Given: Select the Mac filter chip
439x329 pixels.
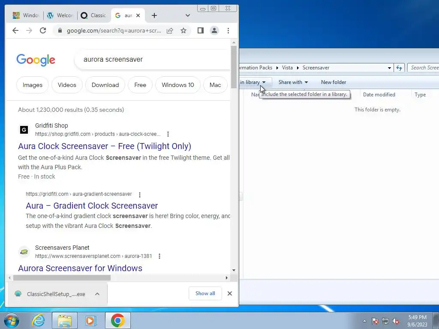Looking at the screenshot, I should click(215, 85).
